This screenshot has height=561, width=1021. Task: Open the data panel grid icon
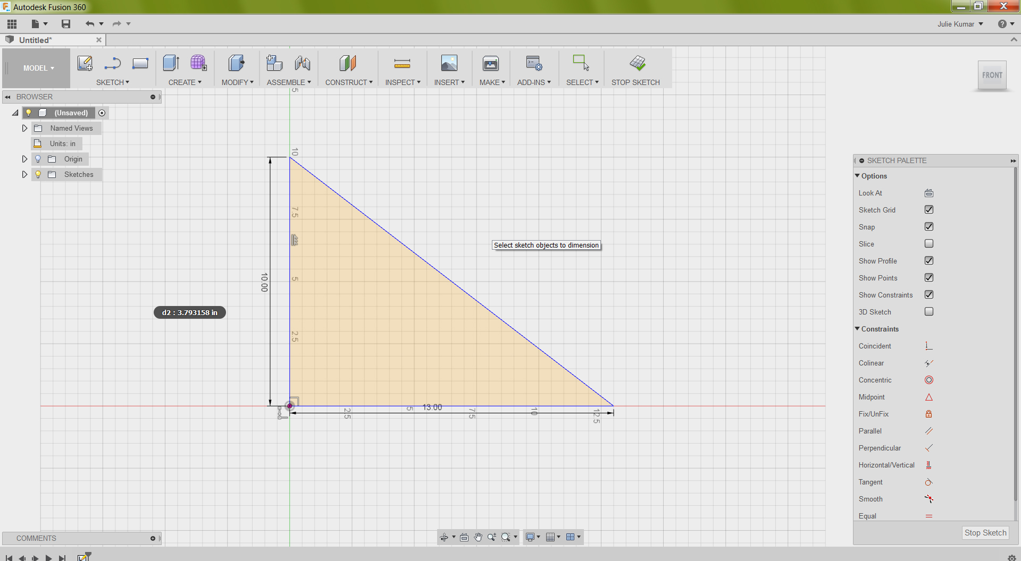point(12,24)
